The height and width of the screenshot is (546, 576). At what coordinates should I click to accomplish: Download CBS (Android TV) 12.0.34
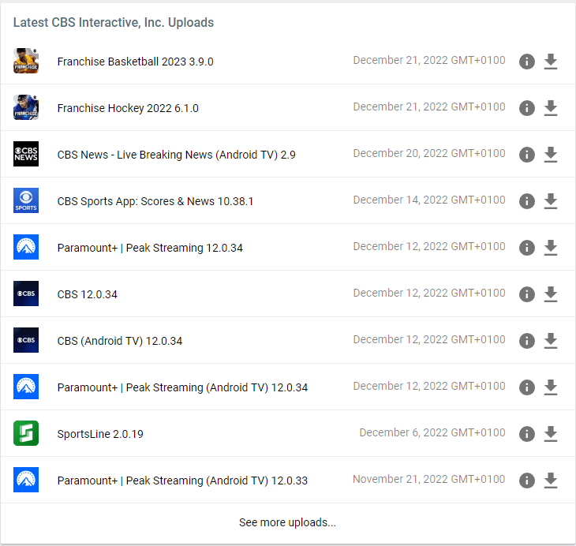551,341
